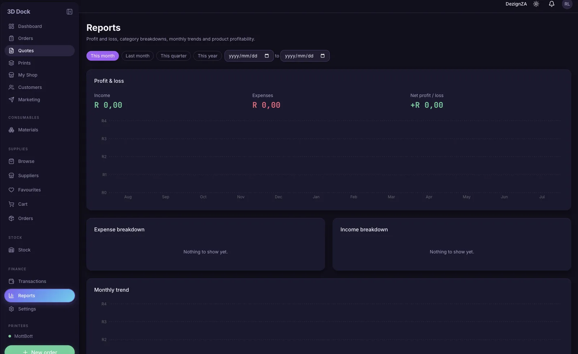Select the This month filter

(x=103, y=56)
